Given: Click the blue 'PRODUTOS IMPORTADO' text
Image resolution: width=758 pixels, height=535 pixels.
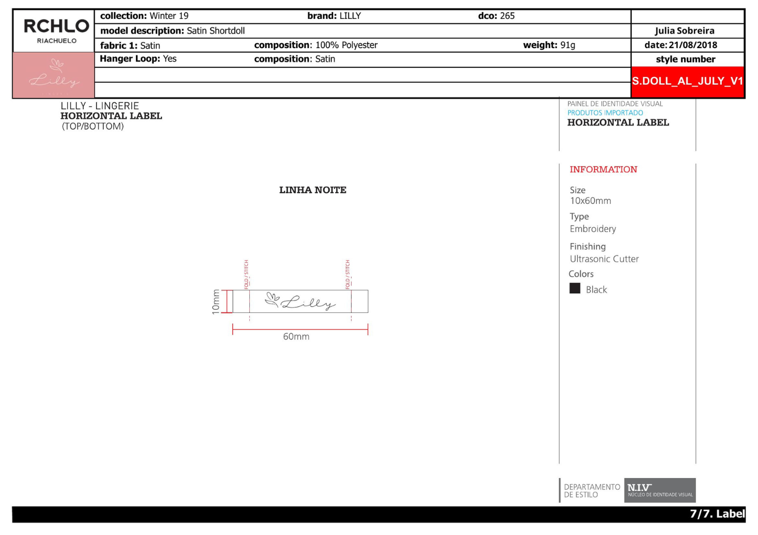Looking at the screenshot, I should (605, 113).
